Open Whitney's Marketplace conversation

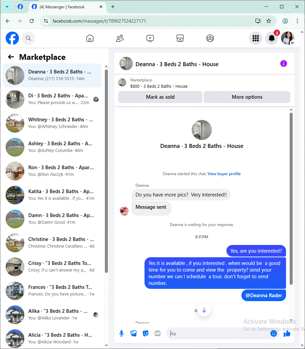tap(52, 123)
